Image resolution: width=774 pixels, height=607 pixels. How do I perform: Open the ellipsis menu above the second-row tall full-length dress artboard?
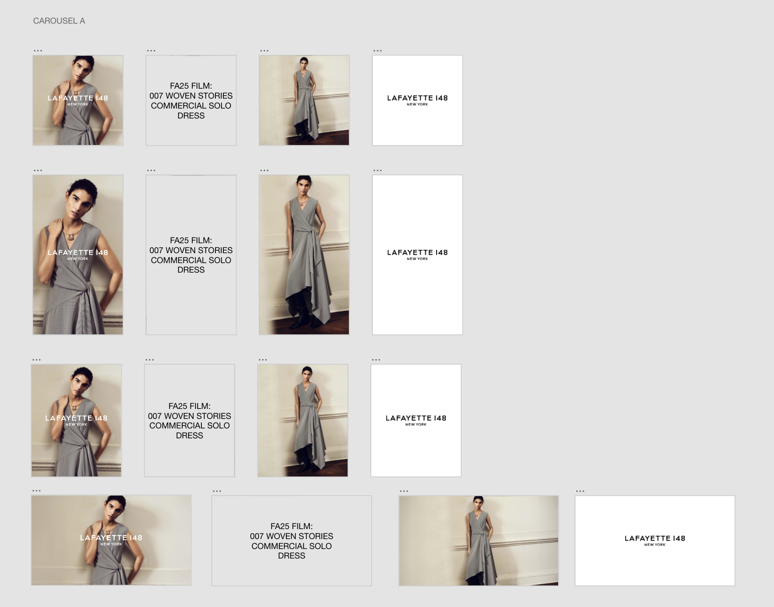264,170
